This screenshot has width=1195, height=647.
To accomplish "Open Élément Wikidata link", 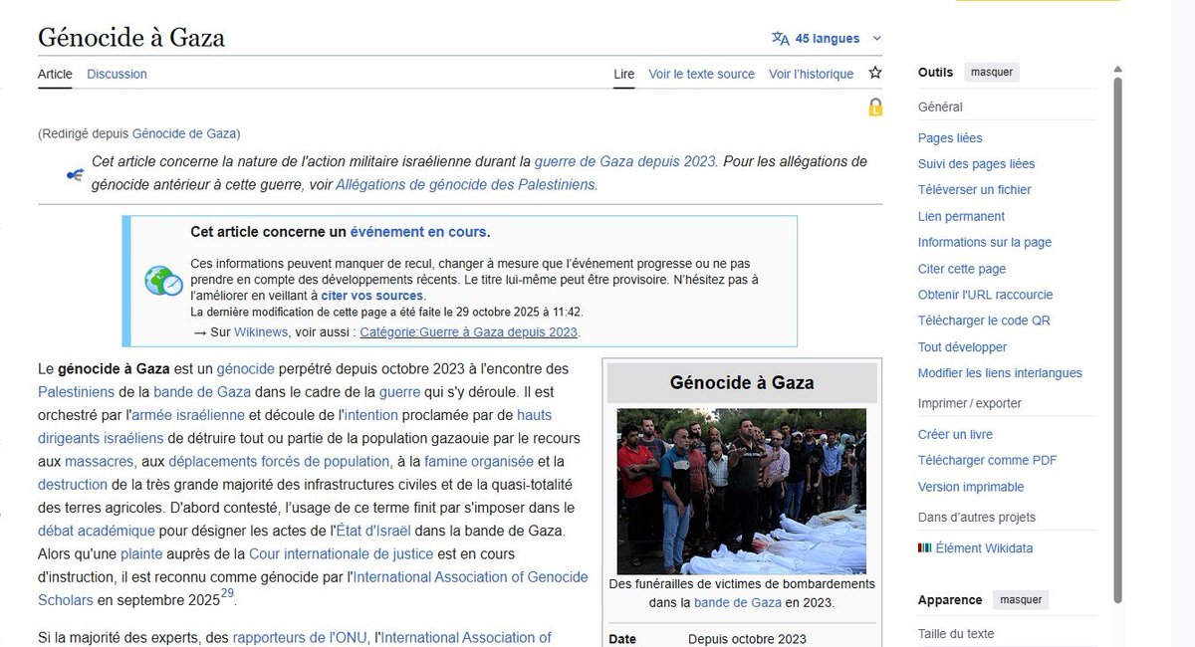I will tap(986, 548).
